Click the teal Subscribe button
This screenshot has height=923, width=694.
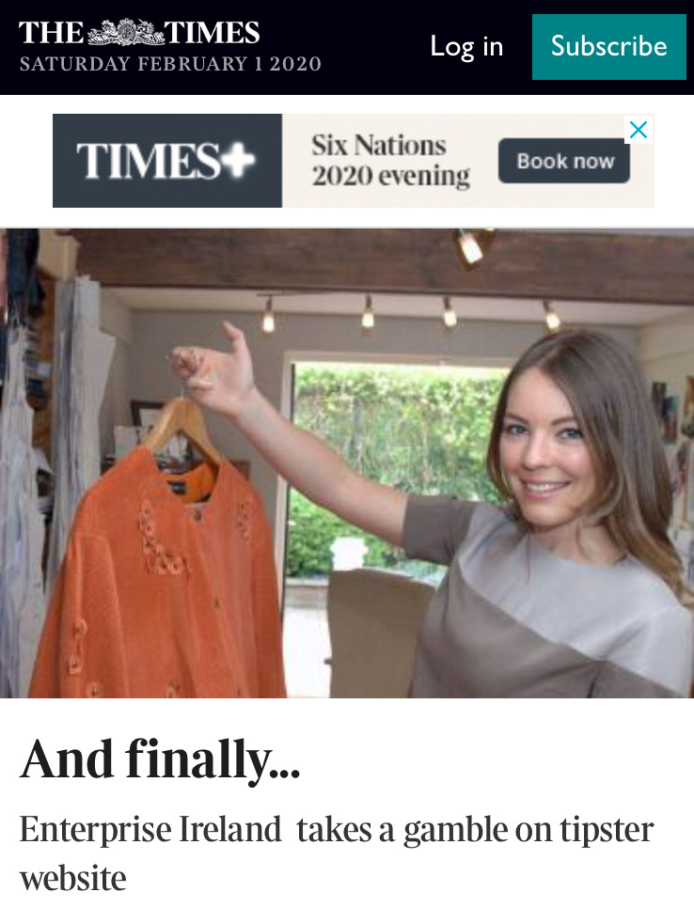[609, 47]
